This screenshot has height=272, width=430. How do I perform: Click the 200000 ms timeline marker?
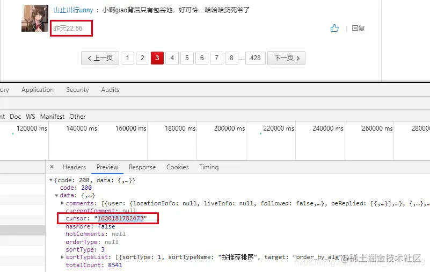tap(230, 128)
